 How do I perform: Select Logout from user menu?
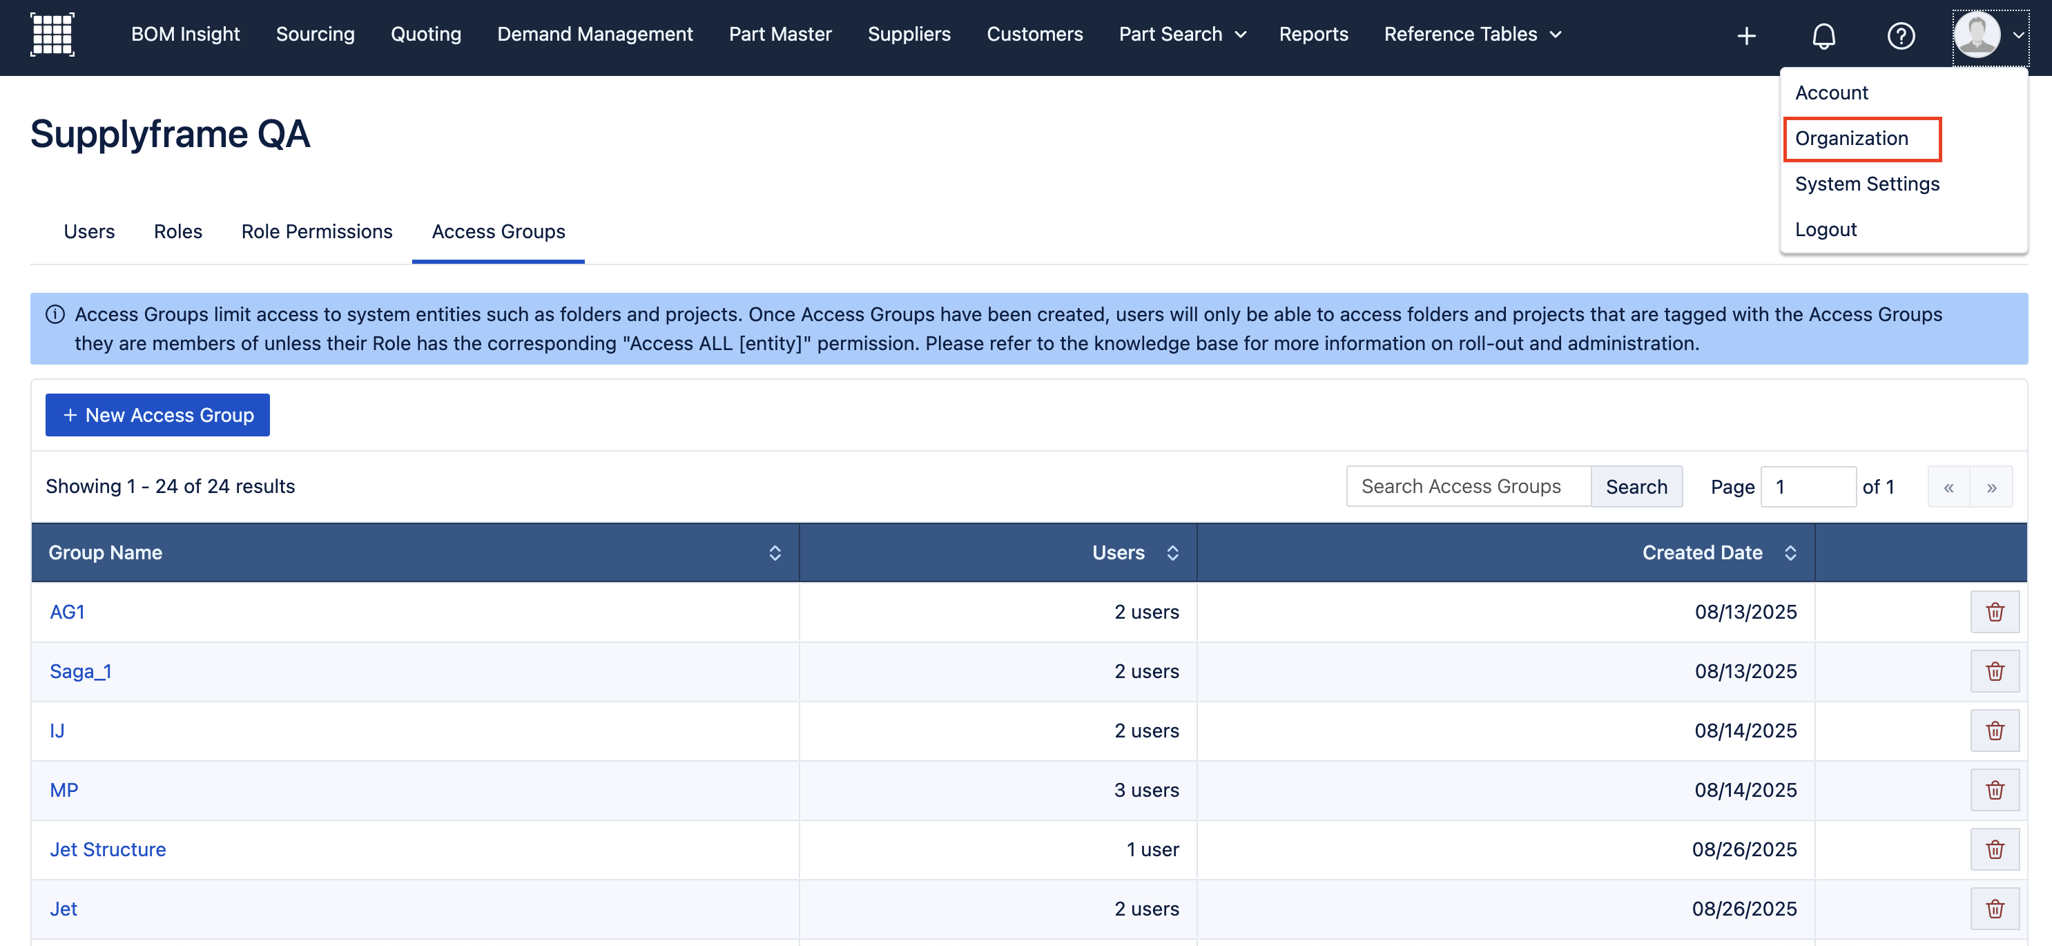click(x=1825, y=229)
